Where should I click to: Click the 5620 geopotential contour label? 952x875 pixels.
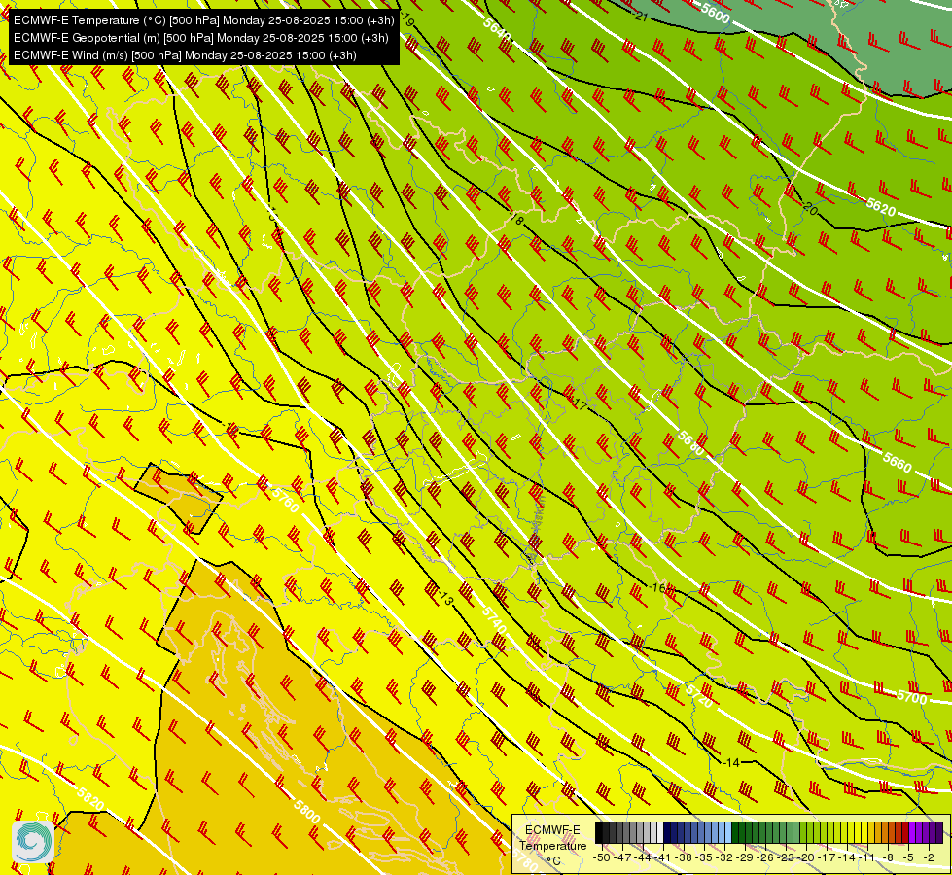point(881,208)
